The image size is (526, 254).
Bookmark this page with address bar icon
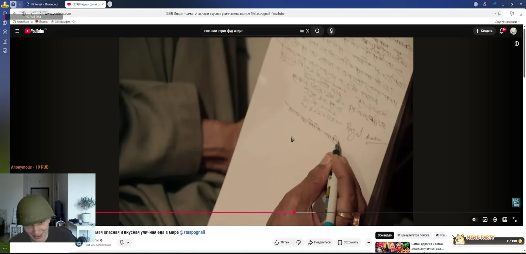click(x=500, y=13)
